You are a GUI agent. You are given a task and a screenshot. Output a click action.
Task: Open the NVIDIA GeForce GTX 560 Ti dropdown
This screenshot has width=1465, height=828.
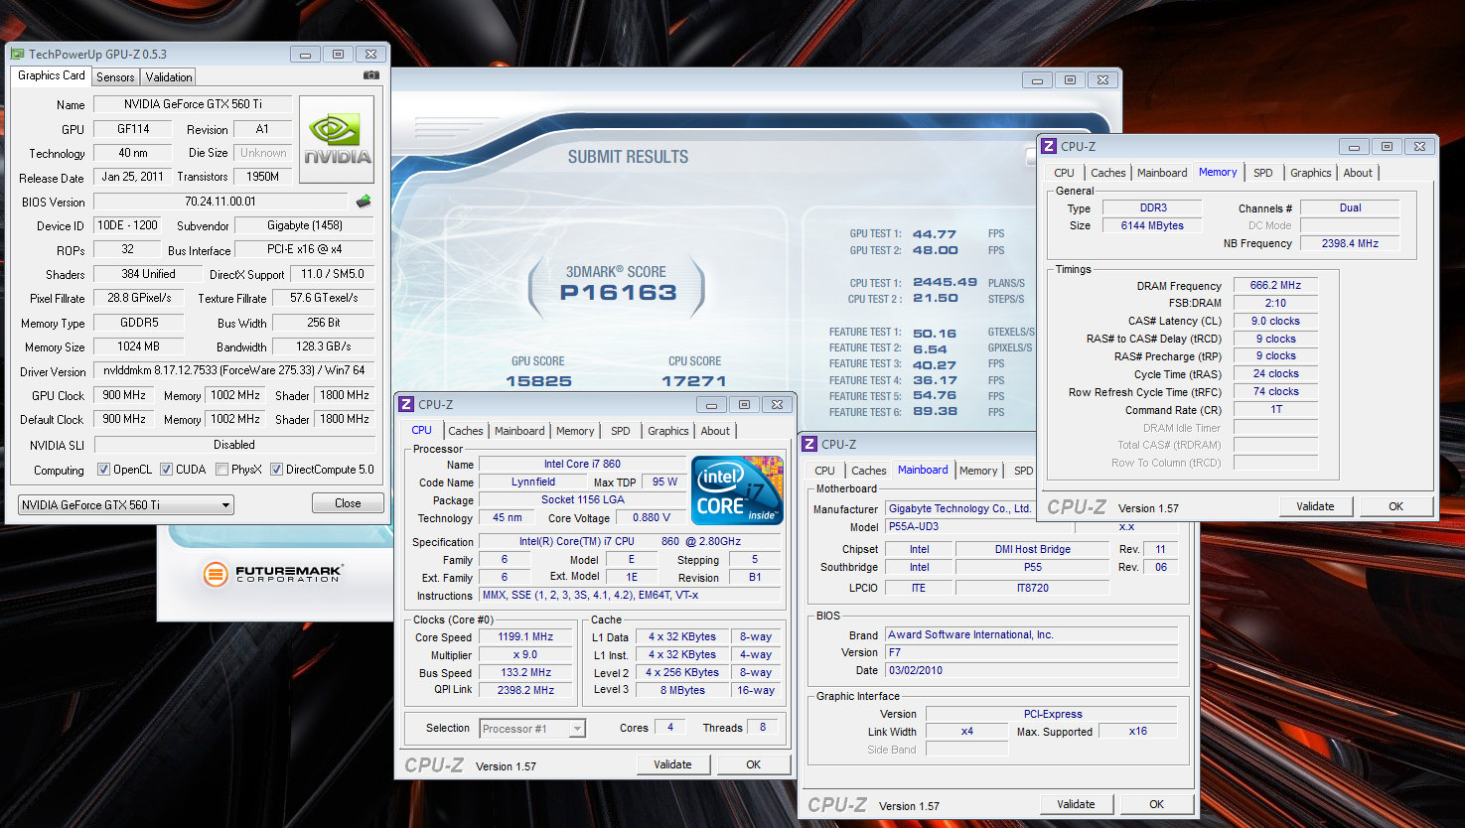click(x=126, y=504)
